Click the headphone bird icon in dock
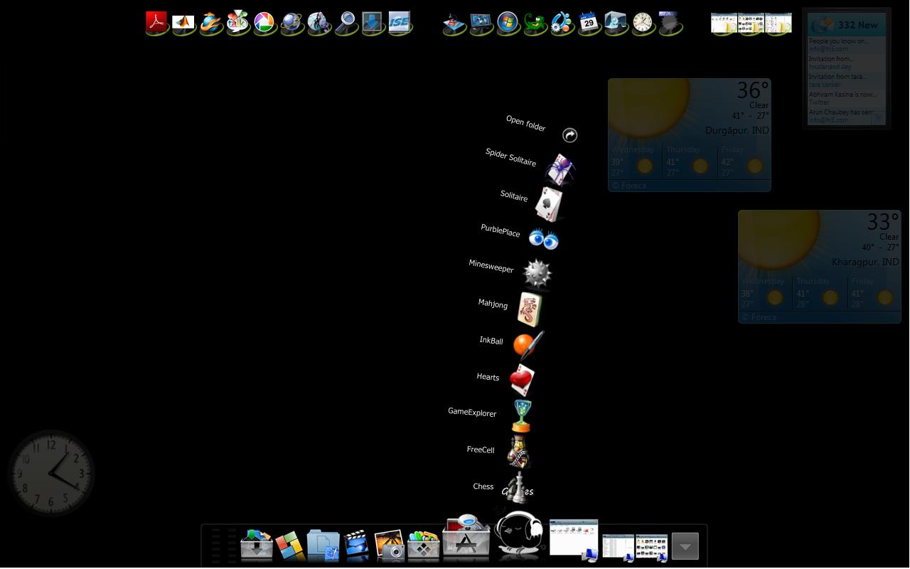Image resolution: width=910 pixels, height=569 pixels. (520, 533)
